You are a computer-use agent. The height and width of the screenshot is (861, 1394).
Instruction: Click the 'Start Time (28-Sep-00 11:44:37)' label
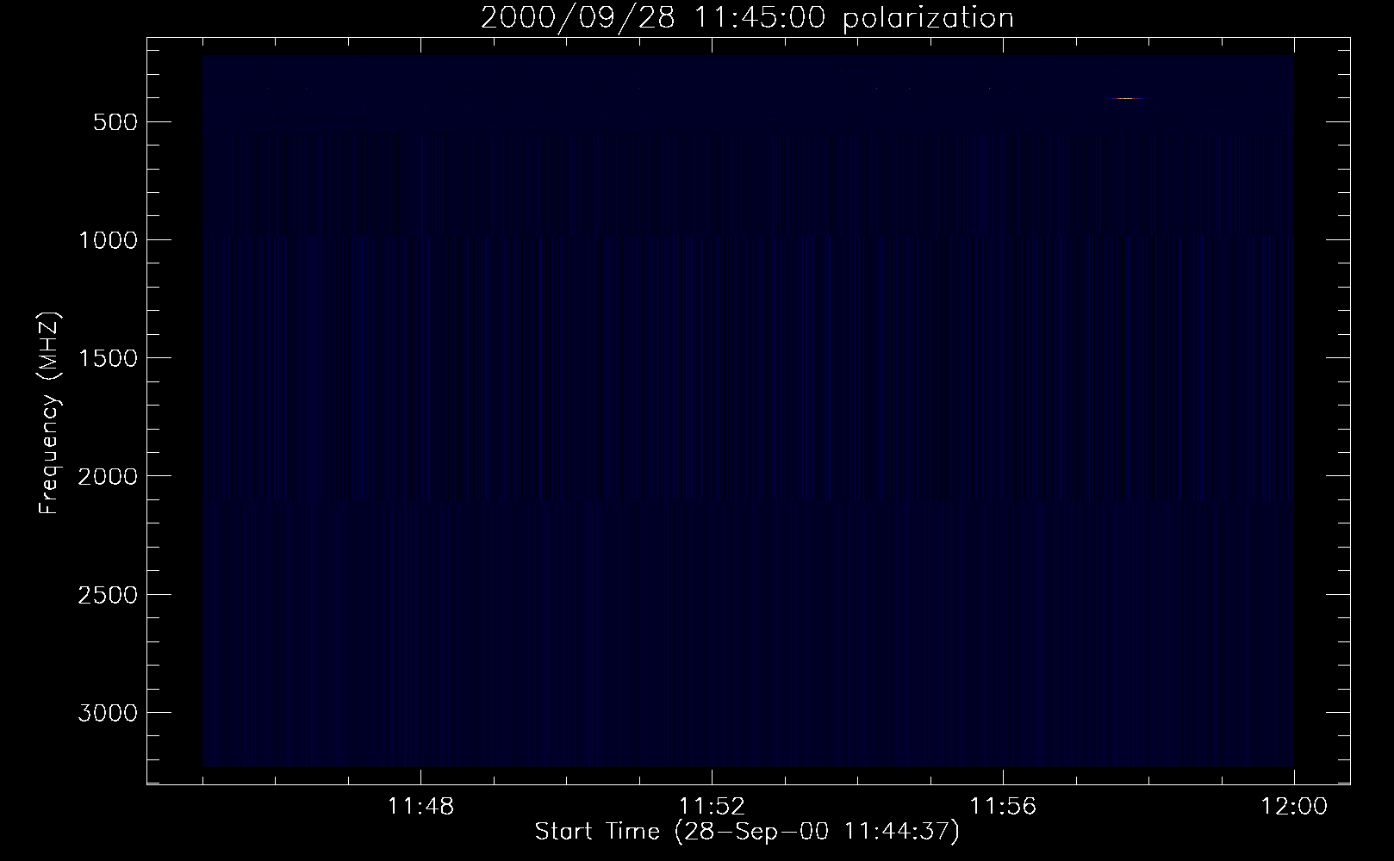point(747,832)
